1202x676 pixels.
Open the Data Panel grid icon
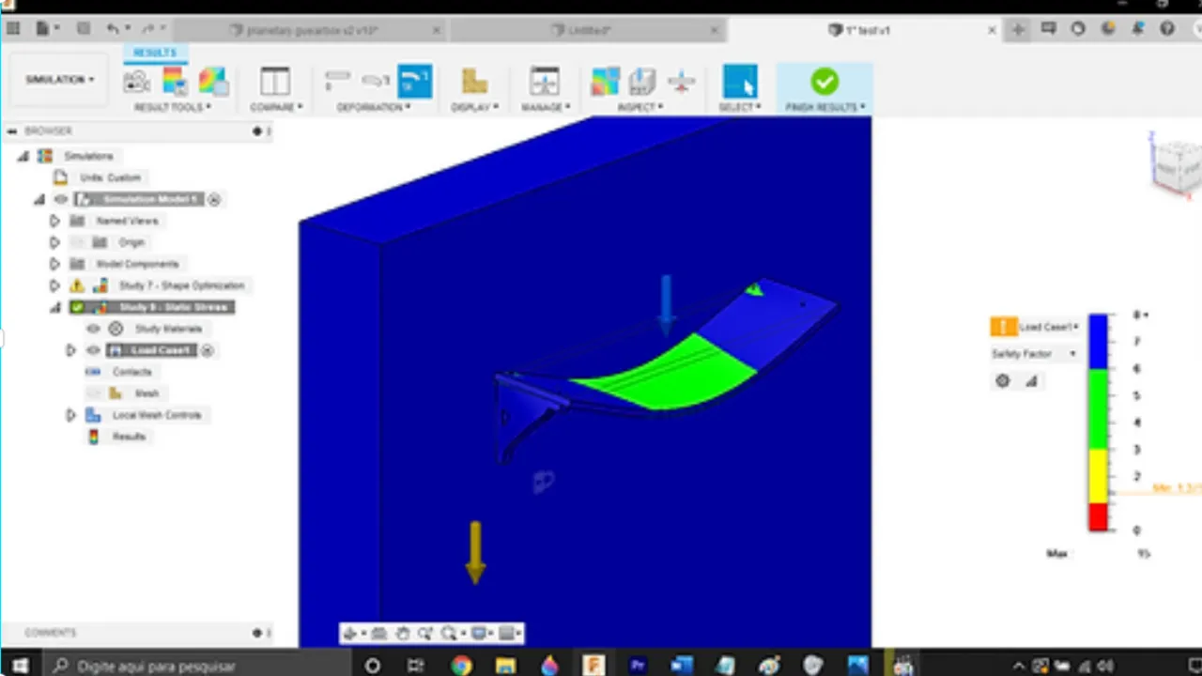(x=13, y=29)
